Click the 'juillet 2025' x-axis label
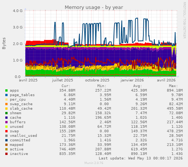 coord(62,80)
